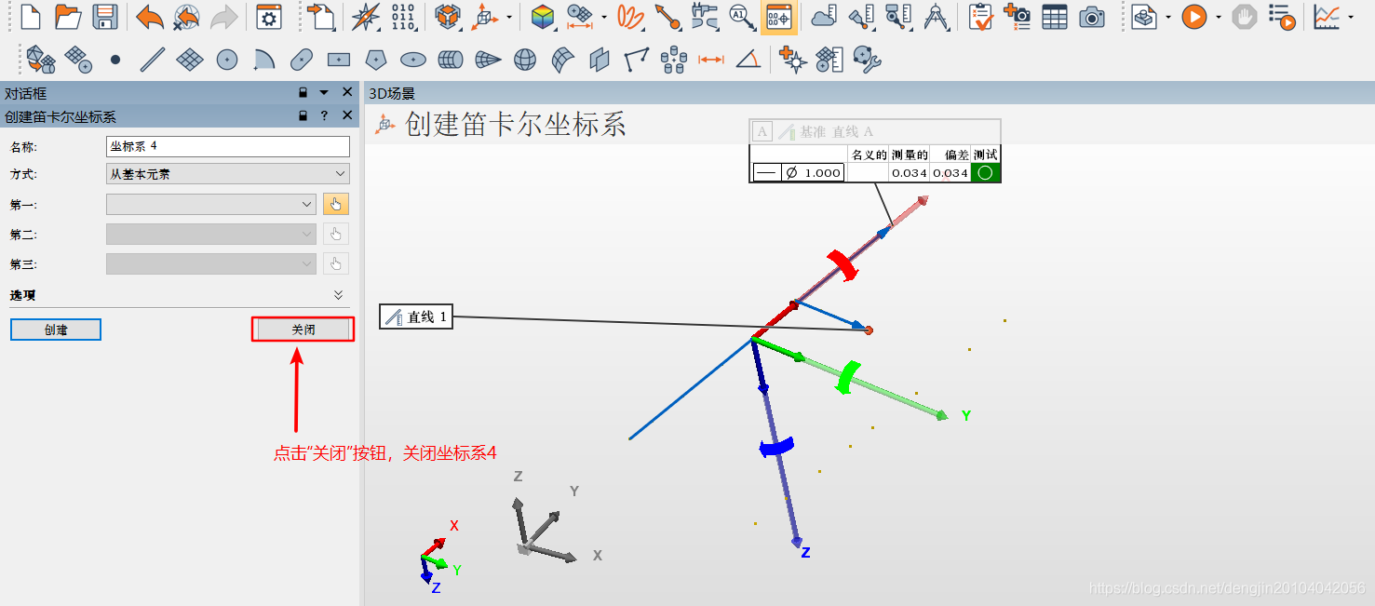
Task: Open the compass alignment tool
Action: pos(366,16)
